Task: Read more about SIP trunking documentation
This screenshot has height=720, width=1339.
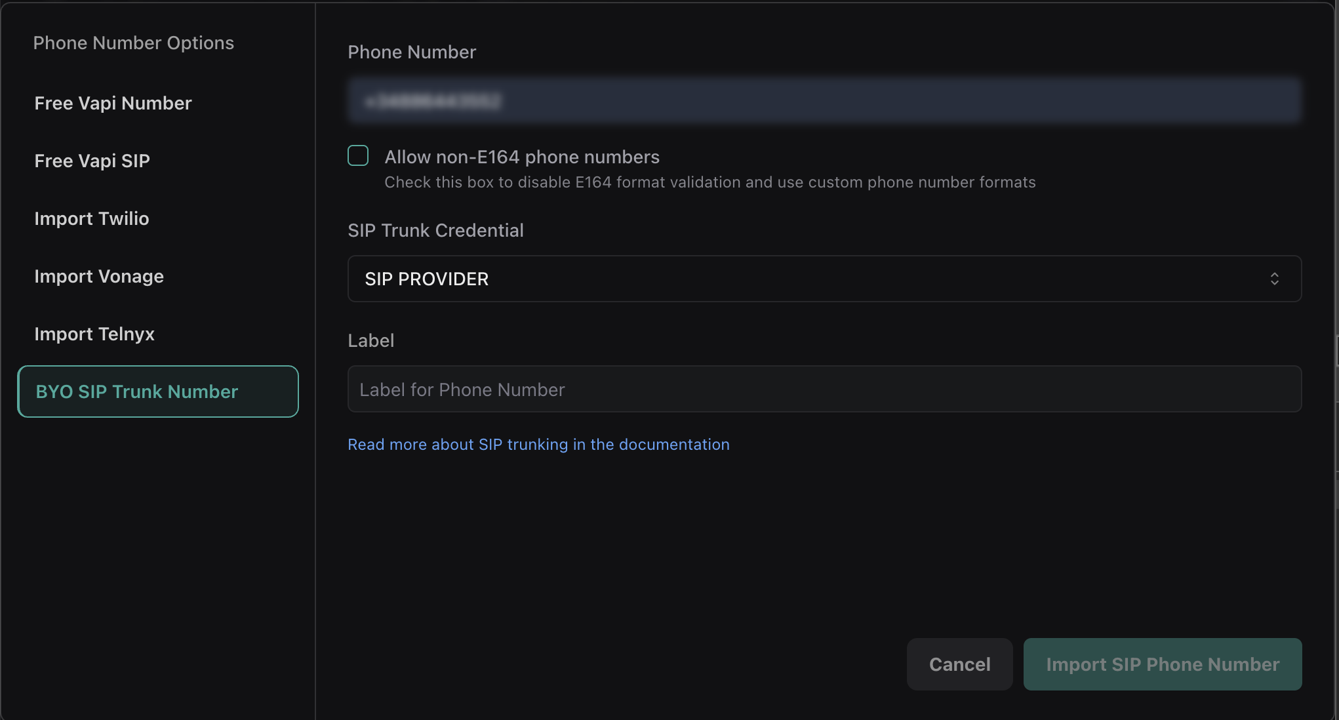Action: tap(538, 444)
